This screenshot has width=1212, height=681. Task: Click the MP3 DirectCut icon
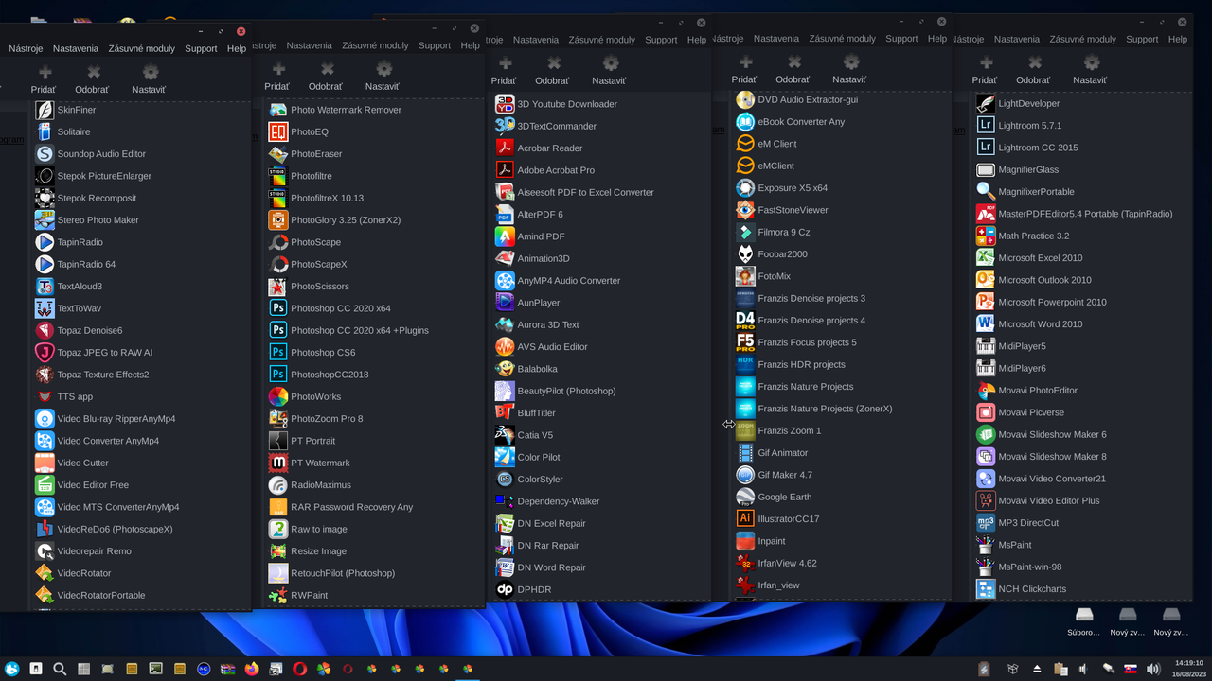tap(986, 522)
